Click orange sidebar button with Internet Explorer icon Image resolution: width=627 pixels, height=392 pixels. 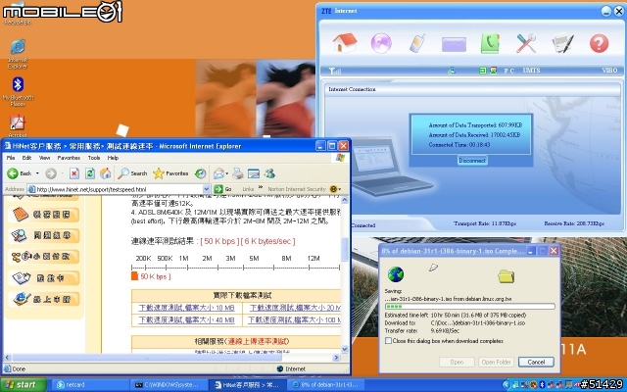44,299
